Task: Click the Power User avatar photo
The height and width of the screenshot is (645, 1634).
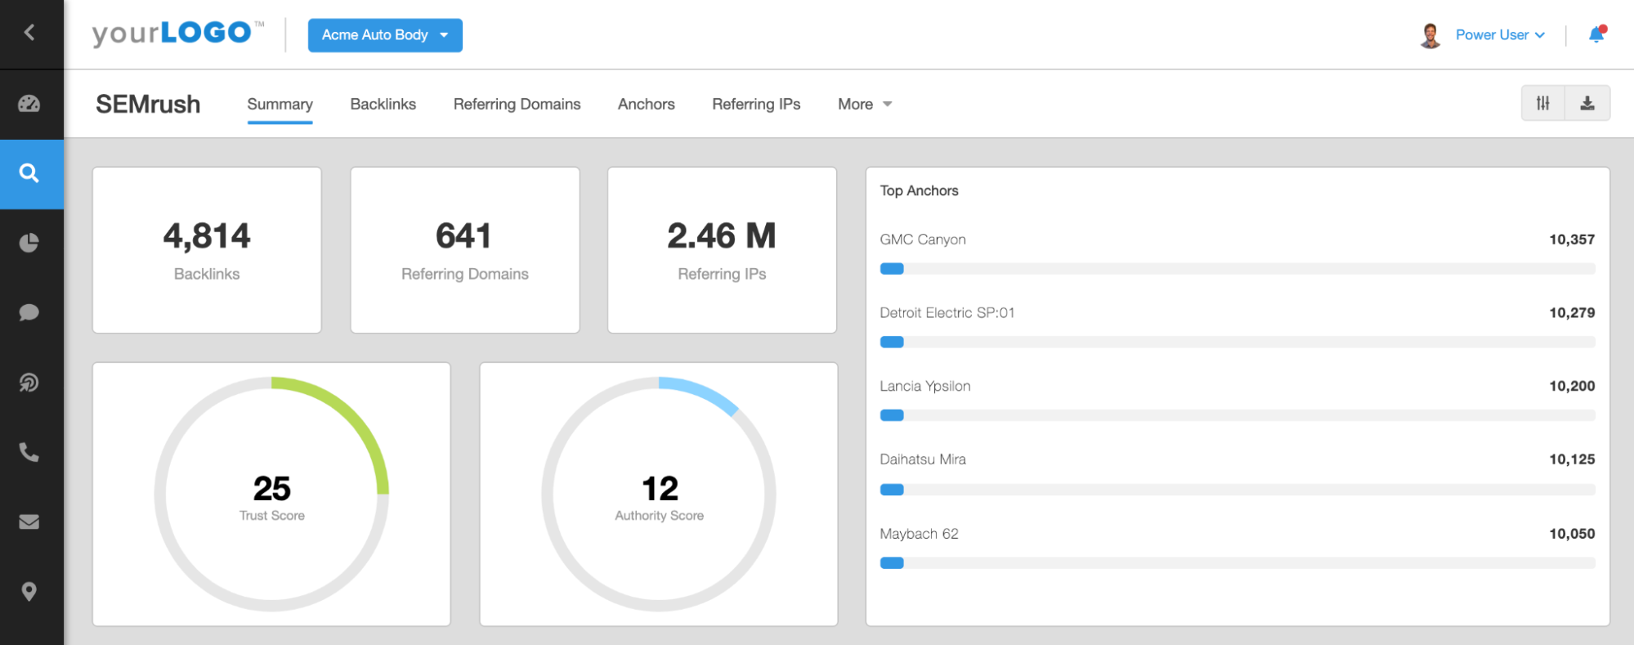Action: 1430,35
